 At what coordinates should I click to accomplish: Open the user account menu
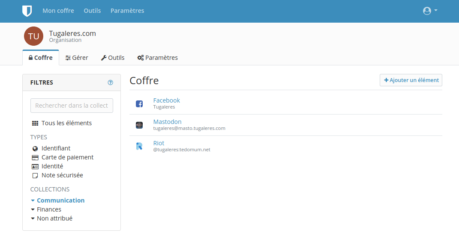tap(429, 11)
